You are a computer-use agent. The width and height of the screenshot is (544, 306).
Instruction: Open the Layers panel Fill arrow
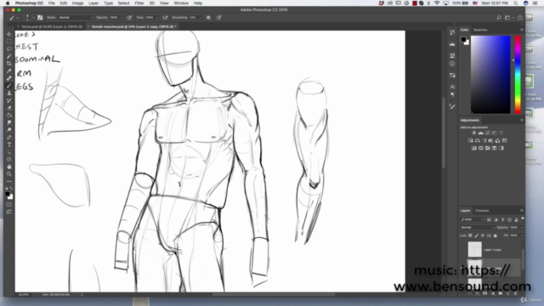point(521,235)
